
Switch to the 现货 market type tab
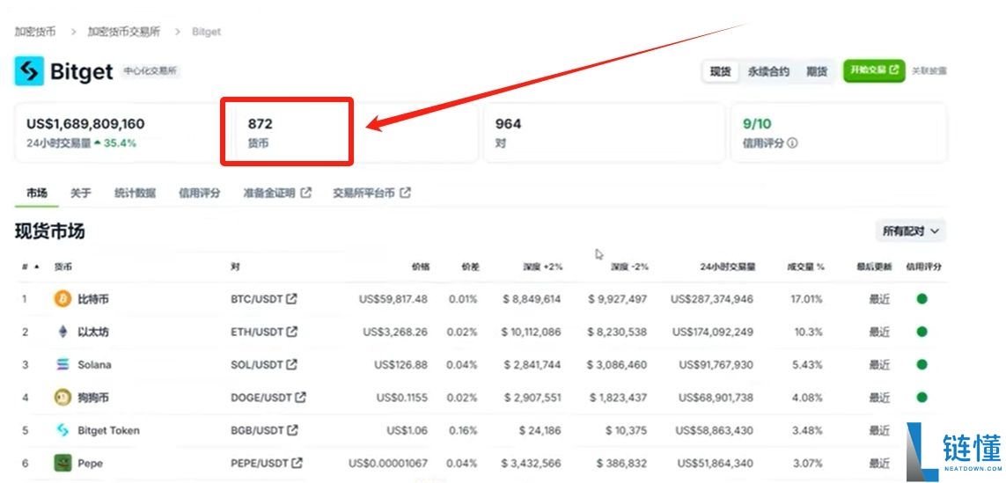(x=721, y=71)
